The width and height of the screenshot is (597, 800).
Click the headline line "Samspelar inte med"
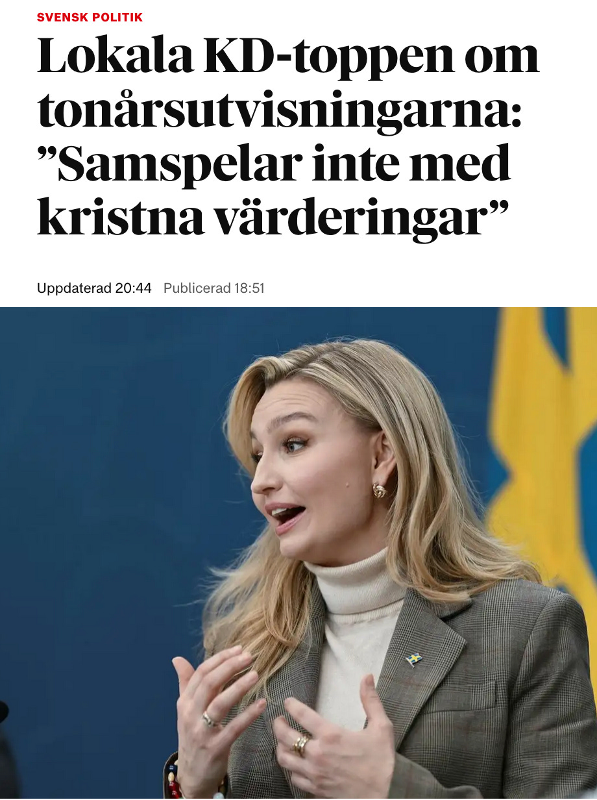pyautogui.click(x=274, y=165)
